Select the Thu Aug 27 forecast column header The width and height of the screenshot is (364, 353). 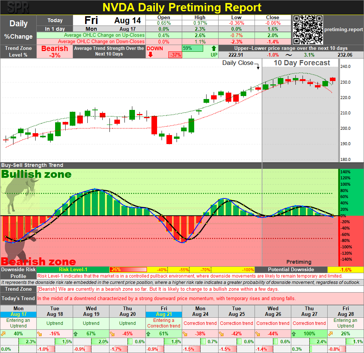click(x=309, y=311)
